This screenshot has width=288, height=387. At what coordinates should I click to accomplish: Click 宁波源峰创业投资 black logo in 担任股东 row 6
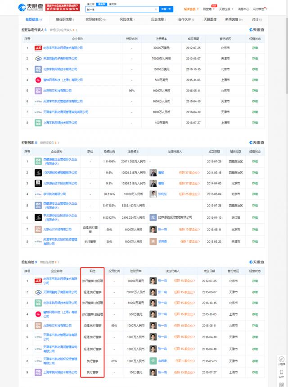pyautogui.click(x=38, y=217)
